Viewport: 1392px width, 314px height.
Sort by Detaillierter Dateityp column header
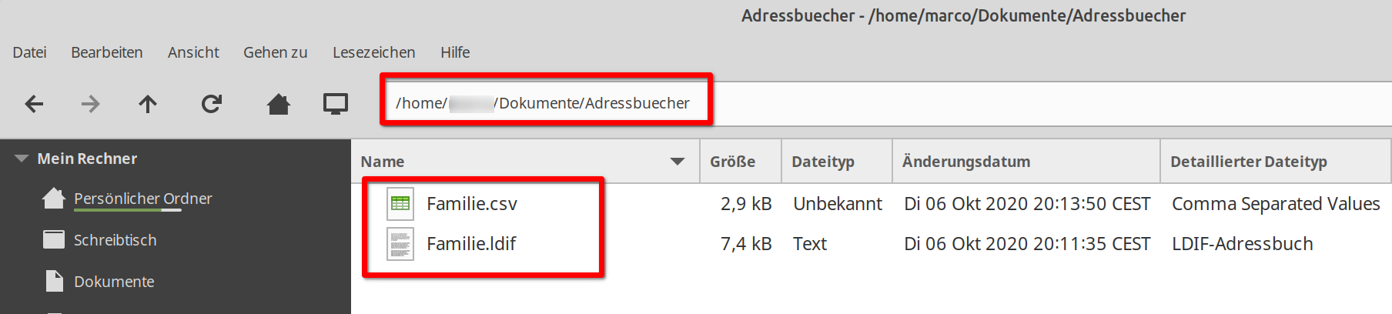click(x=1248, y=162)
